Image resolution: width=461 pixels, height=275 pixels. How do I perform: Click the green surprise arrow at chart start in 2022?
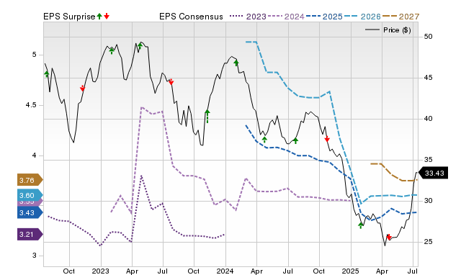46,73
